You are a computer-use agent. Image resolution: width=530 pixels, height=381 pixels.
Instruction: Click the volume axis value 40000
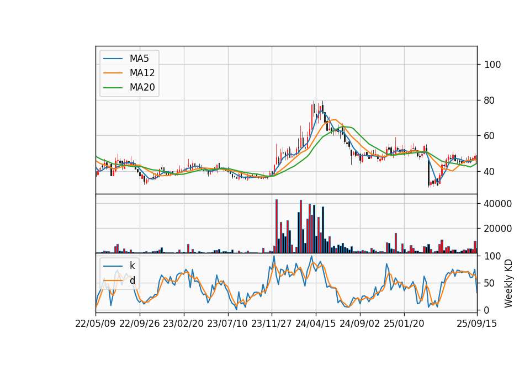498,204
